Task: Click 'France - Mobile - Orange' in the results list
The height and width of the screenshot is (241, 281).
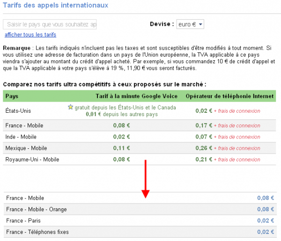Action: pos(37,209)
